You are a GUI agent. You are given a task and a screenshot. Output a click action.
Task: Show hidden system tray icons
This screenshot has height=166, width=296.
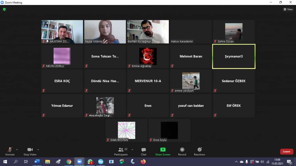pos(236,162)
